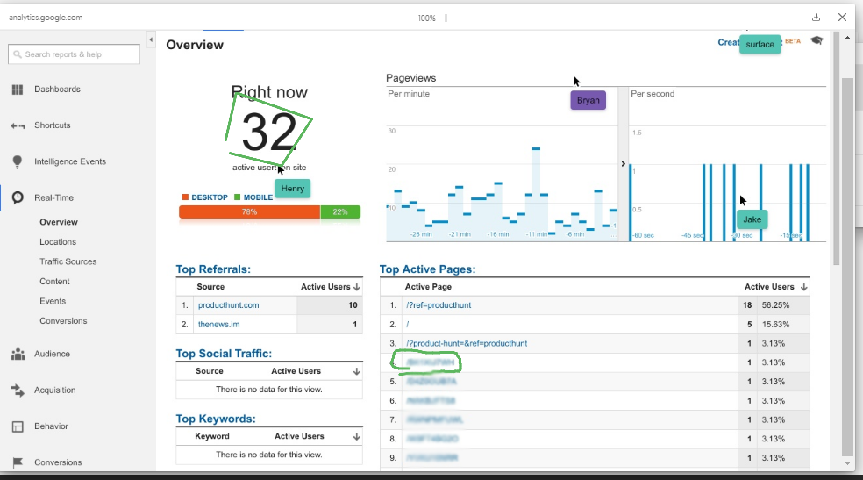863x480 pixels.
Task: Click the magnifier icon in search box
Action: (x=18, y=54)
